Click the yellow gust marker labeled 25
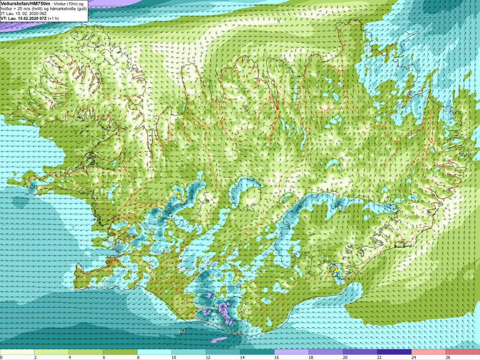This screenshot has width=480, height=360. [x=178, y=194]
